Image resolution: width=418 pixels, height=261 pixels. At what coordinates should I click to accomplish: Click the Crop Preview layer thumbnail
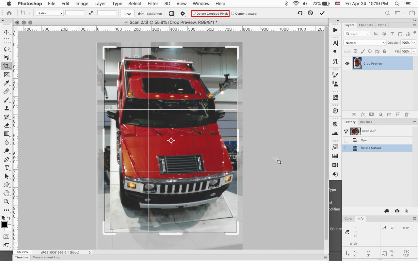[357, 64]
